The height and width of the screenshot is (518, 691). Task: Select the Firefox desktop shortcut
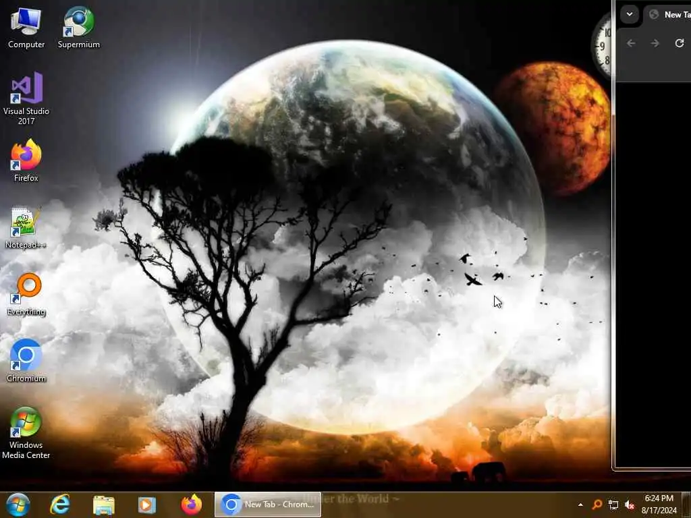pos(26,161)
